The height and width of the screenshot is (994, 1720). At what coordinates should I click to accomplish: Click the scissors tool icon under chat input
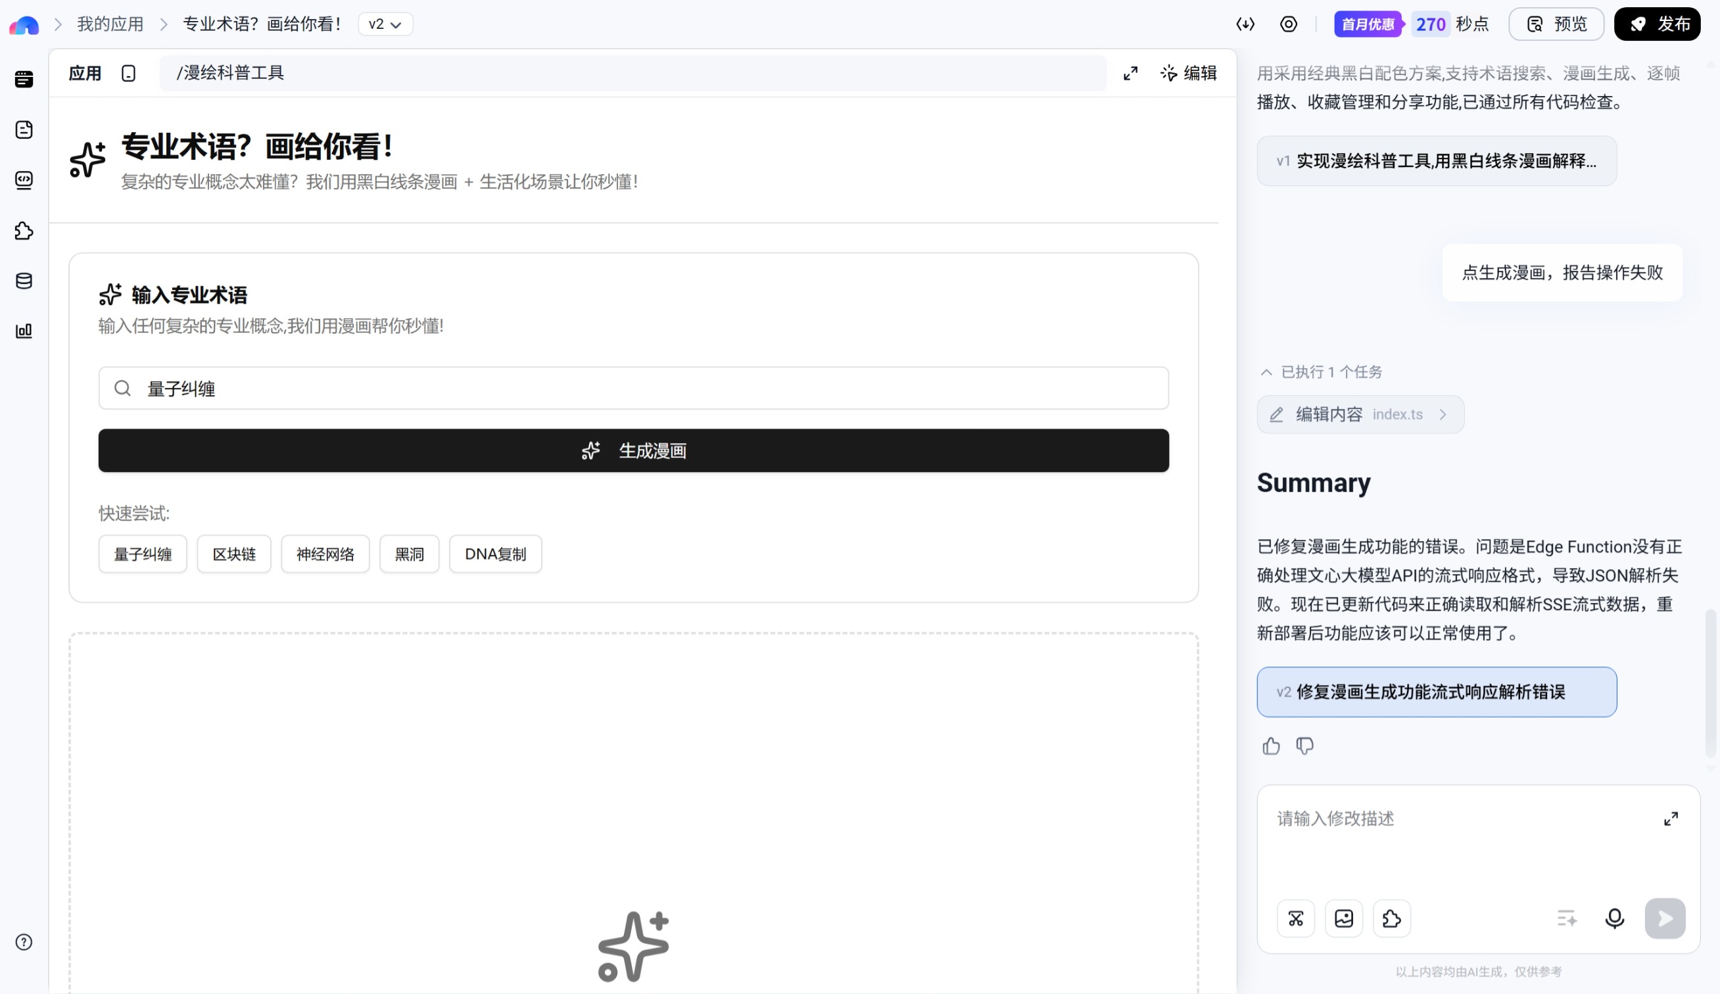[x=1295, y=918]
